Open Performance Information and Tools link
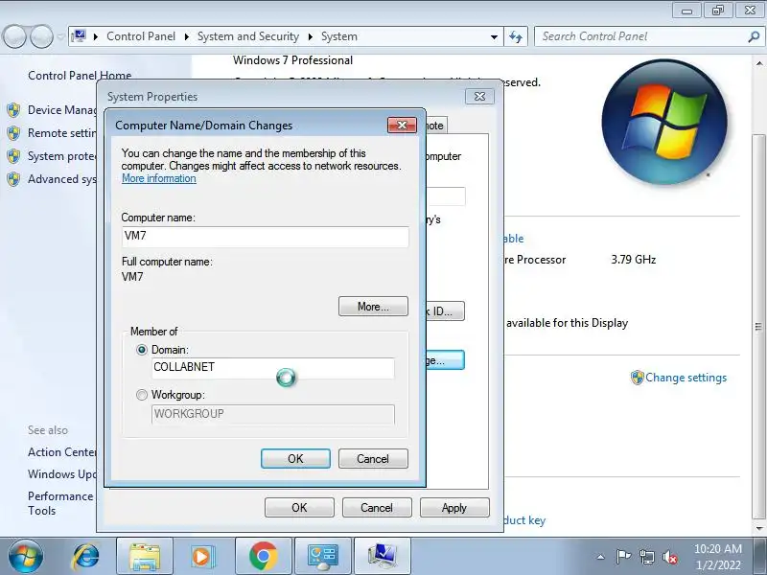 coord(60,503)
